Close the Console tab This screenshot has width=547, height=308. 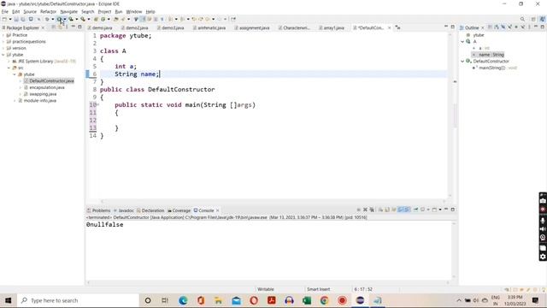tap(218, 210)
